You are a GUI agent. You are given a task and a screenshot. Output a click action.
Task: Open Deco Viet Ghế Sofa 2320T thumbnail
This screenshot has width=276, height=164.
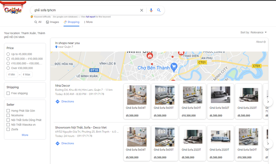(220, 137)
